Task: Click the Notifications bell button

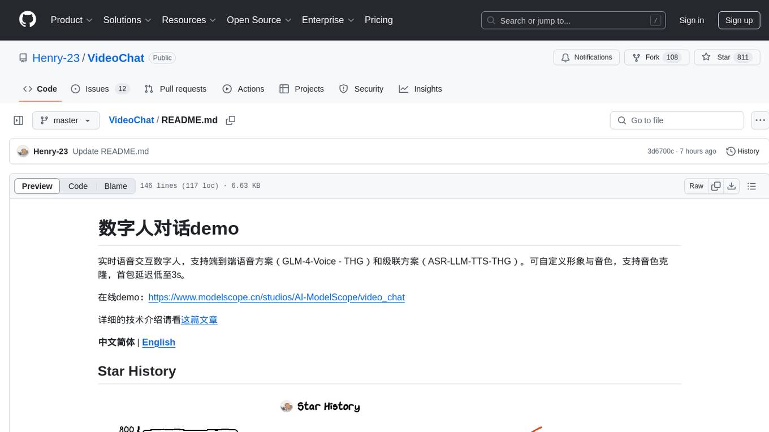Action: point(586,58)
